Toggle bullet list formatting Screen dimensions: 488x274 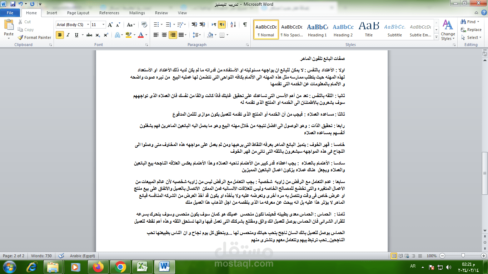point(156,25)
